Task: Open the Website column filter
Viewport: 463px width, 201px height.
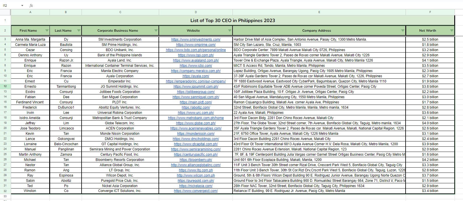Action: pyautogui.click(x=230, y=30)
